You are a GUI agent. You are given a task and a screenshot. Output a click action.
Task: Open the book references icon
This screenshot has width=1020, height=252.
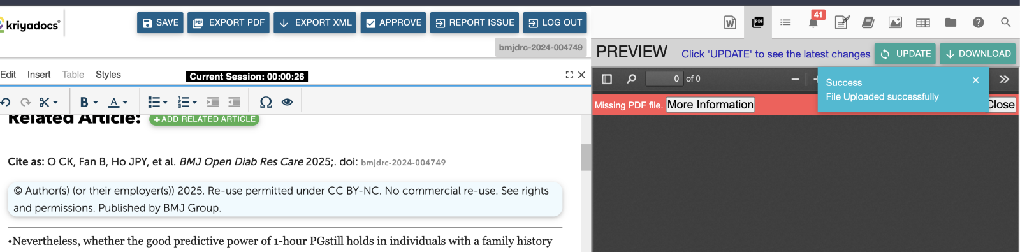pyautogui.click(x=868, y=22)
